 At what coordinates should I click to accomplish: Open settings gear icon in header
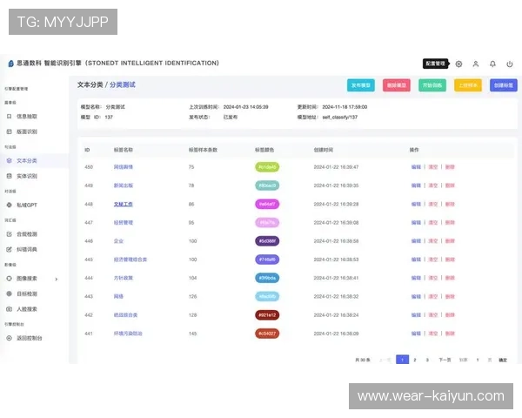[x=459, y=64]
